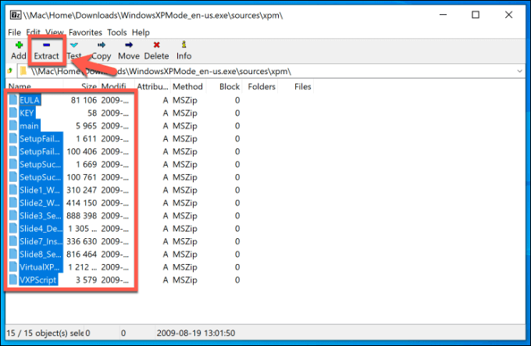Viewport: 531px width, 346px height.
Task: Click the 100 406 size value
Action: coord(82,152)
